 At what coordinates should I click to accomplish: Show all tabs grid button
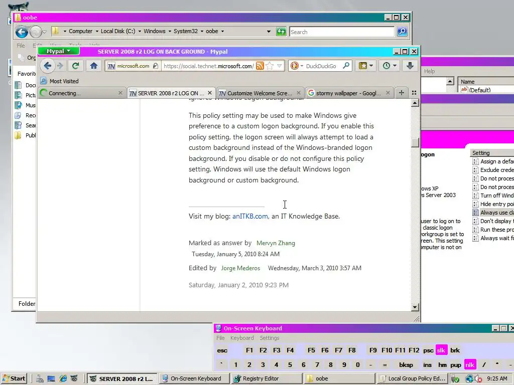pos(414,93)
